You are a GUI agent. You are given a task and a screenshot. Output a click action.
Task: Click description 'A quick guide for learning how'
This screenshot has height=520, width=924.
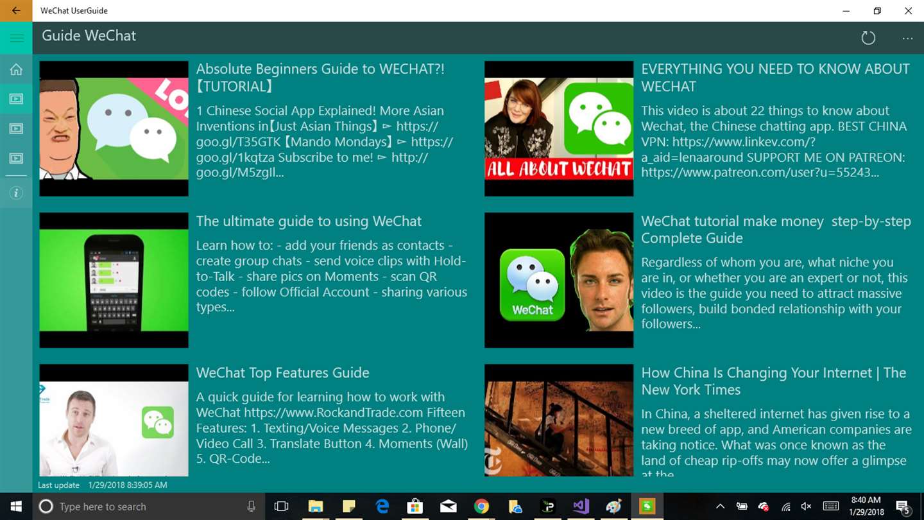click(x=332, y=428)
